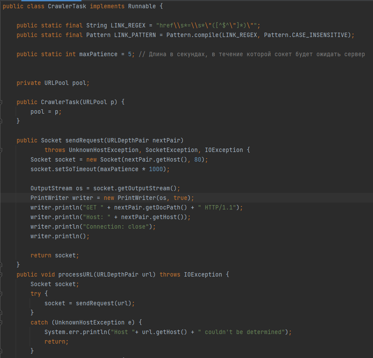The height and width of the screenshot is (358, 373).
Task: Click 'LINK_PATTERN' constant name
Action: tap(135, 35)
